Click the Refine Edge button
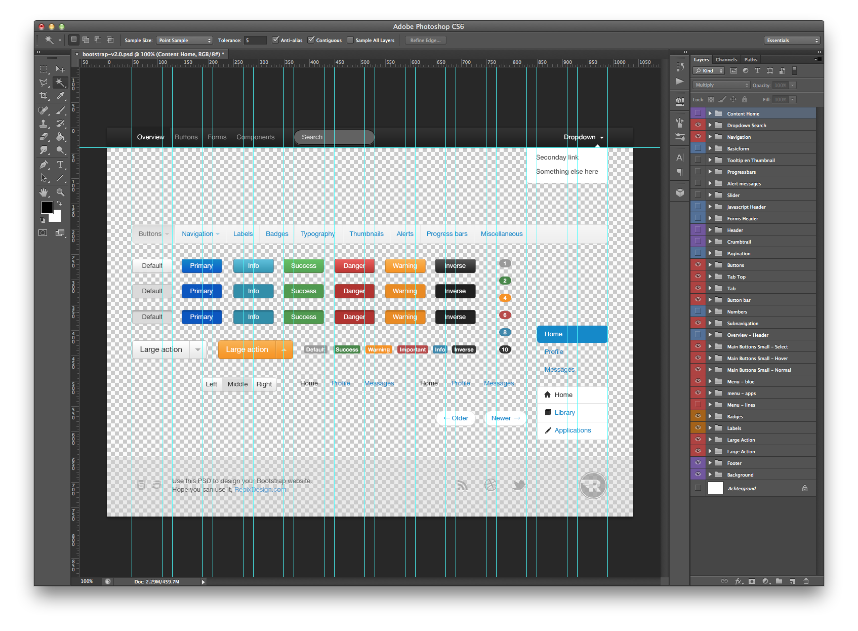 click(425, 40)
